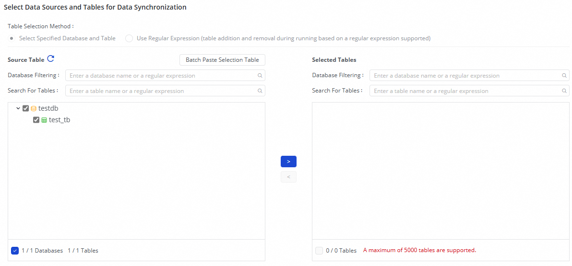Select the Use Regular Expression option

pos(129,38)
